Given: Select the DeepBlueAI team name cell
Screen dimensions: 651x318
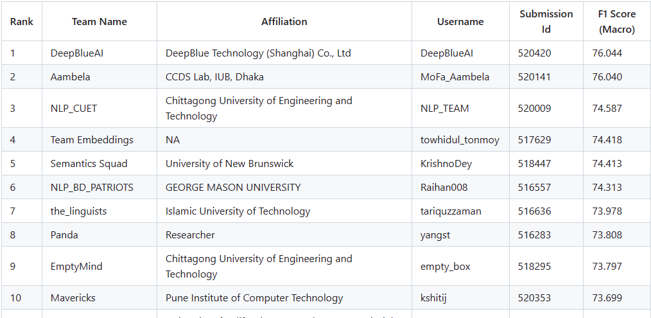Looking at the screenshot, I should (77, 53).
